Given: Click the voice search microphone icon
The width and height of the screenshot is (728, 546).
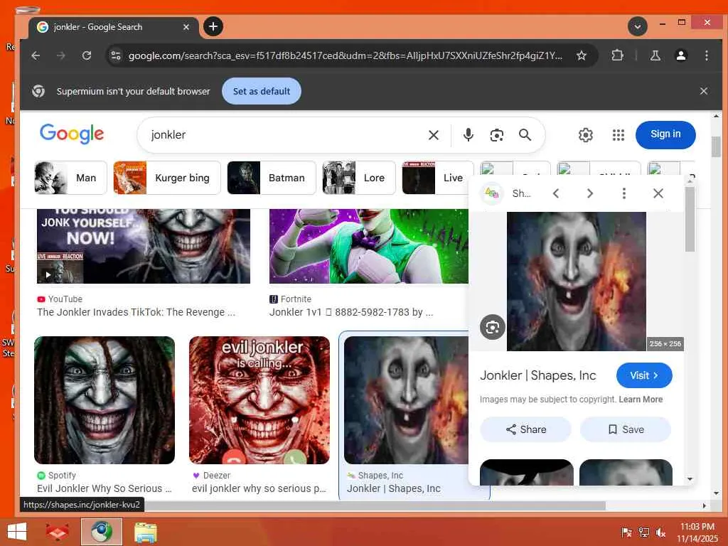Looking at the screenshot, I should coord(468,135).
